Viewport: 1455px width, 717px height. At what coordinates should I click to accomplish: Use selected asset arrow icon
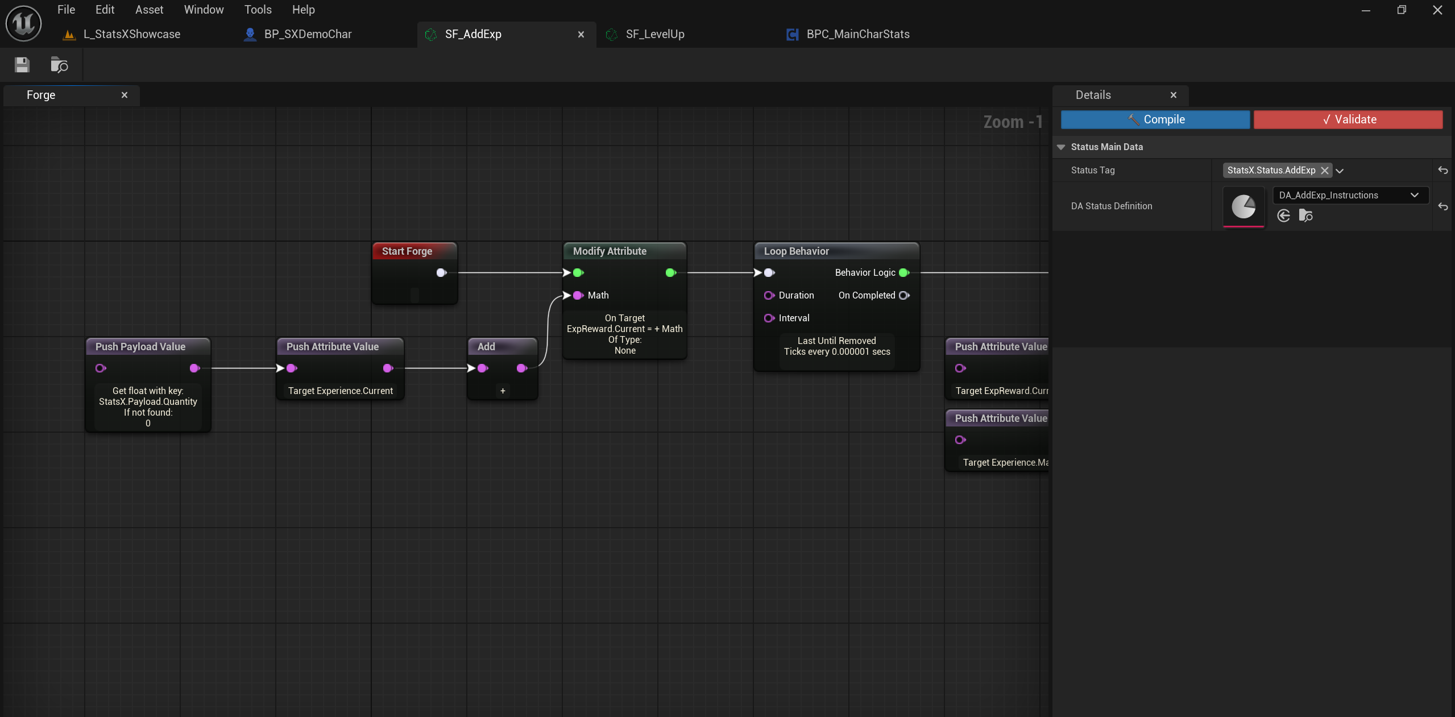click(1283, 215)
